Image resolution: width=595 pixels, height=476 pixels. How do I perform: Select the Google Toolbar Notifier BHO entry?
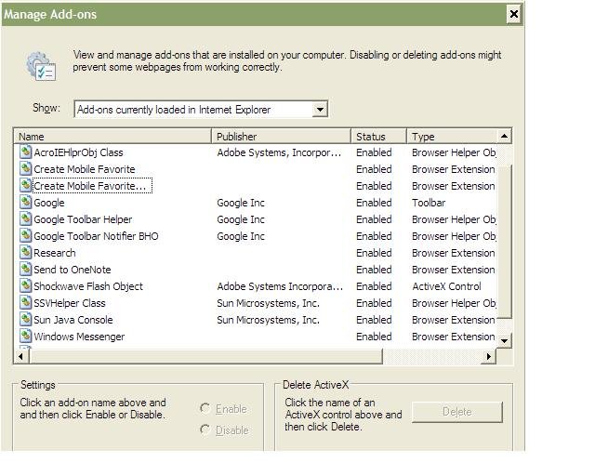click(x=96, y=236)
